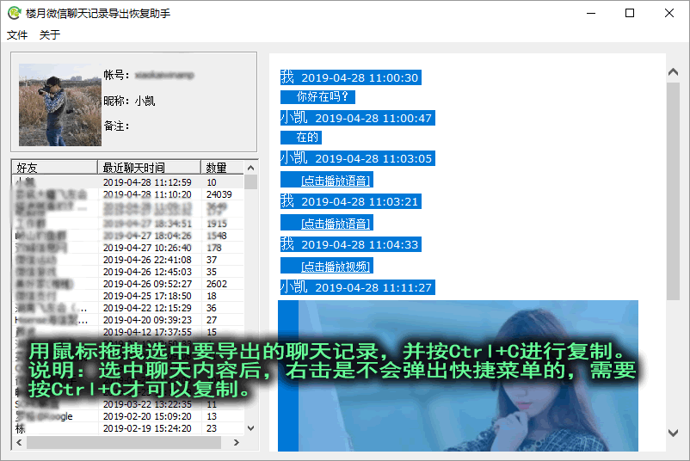The width and height of the screenshot is (690, 461).
Task: Select row with time 2019-04-25 17:18:50
Action: pyautogui.click(x=127, y=296)
